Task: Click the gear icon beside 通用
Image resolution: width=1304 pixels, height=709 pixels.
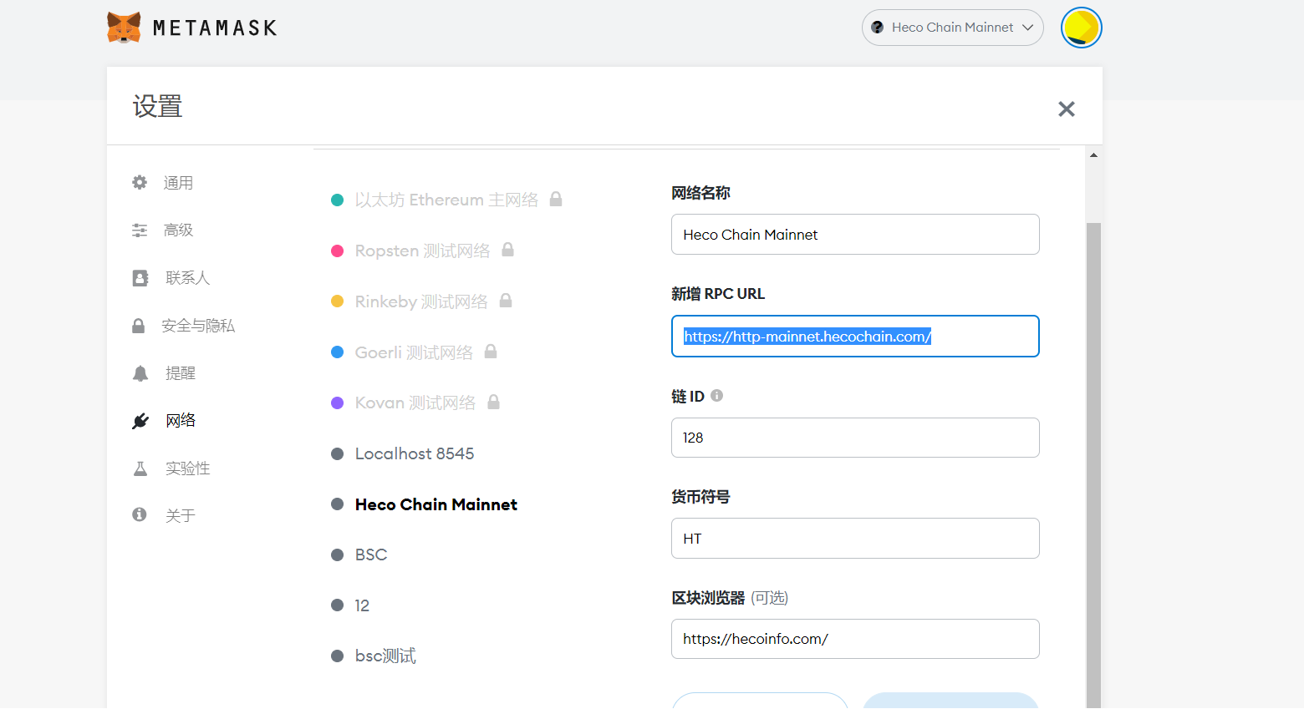Action: click(140, 182)
